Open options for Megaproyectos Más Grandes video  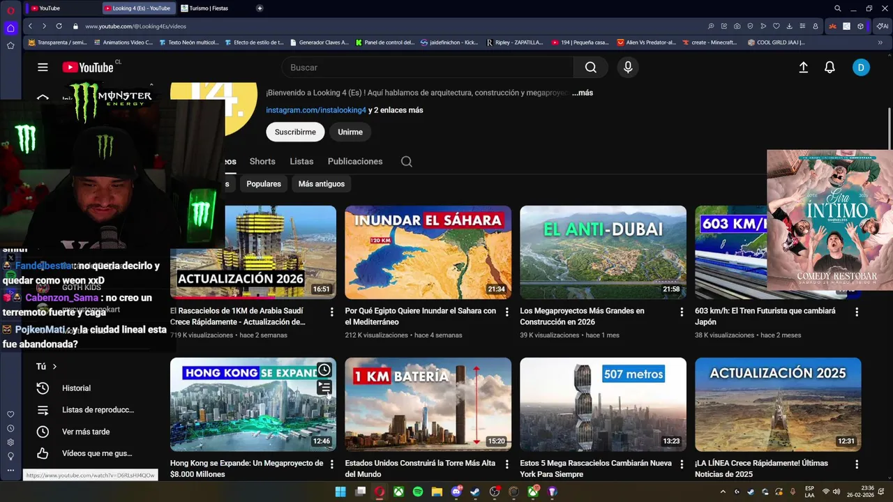pyautogui.click(x=682, y=312)
